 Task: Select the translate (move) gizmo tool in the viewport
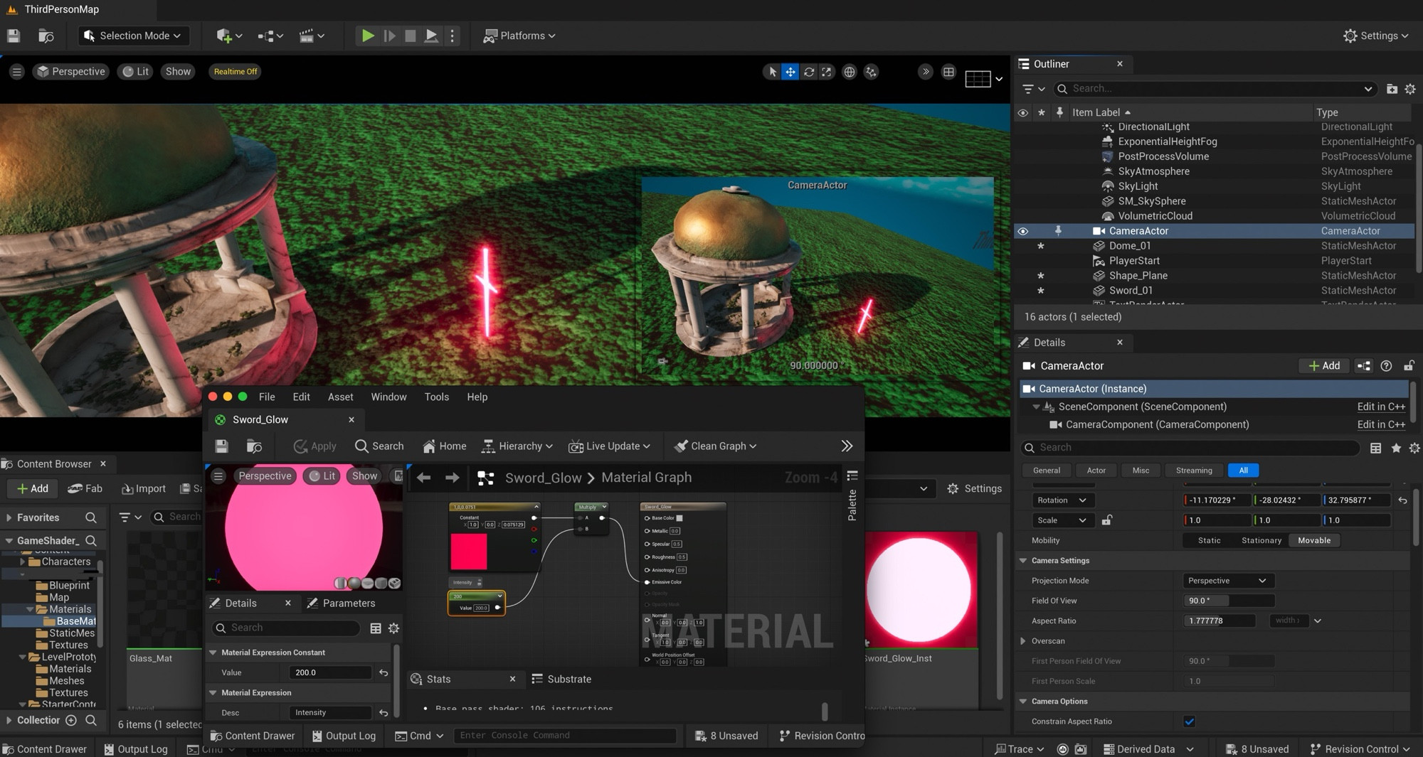click(790, 72)
